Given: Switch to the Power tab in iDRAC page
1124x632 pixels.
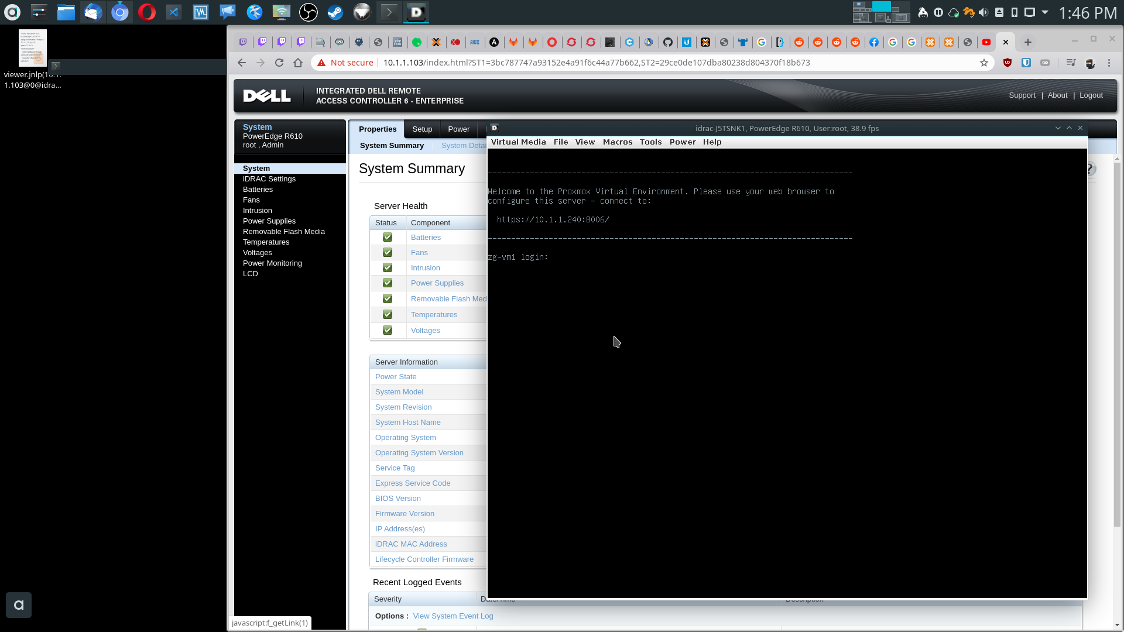Looking at the screenshot, I should pyautogui.click(x=458, y=129).
